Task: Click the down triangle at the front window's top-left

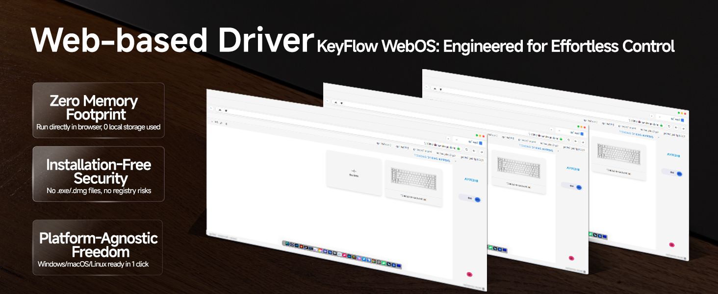Action: coord(226,111)
